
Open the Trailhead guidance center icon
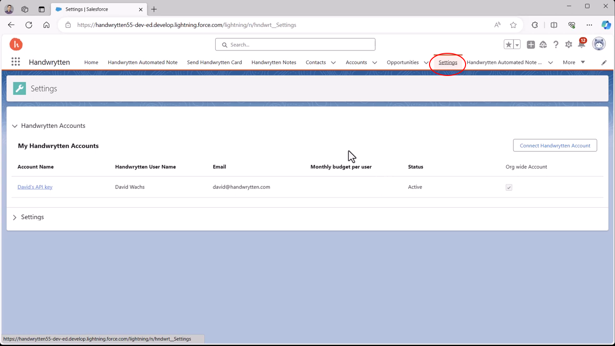click(543, 44)
